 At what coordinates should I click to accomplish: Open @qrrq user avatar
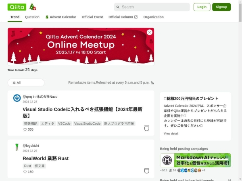click(x=17, y=98)
